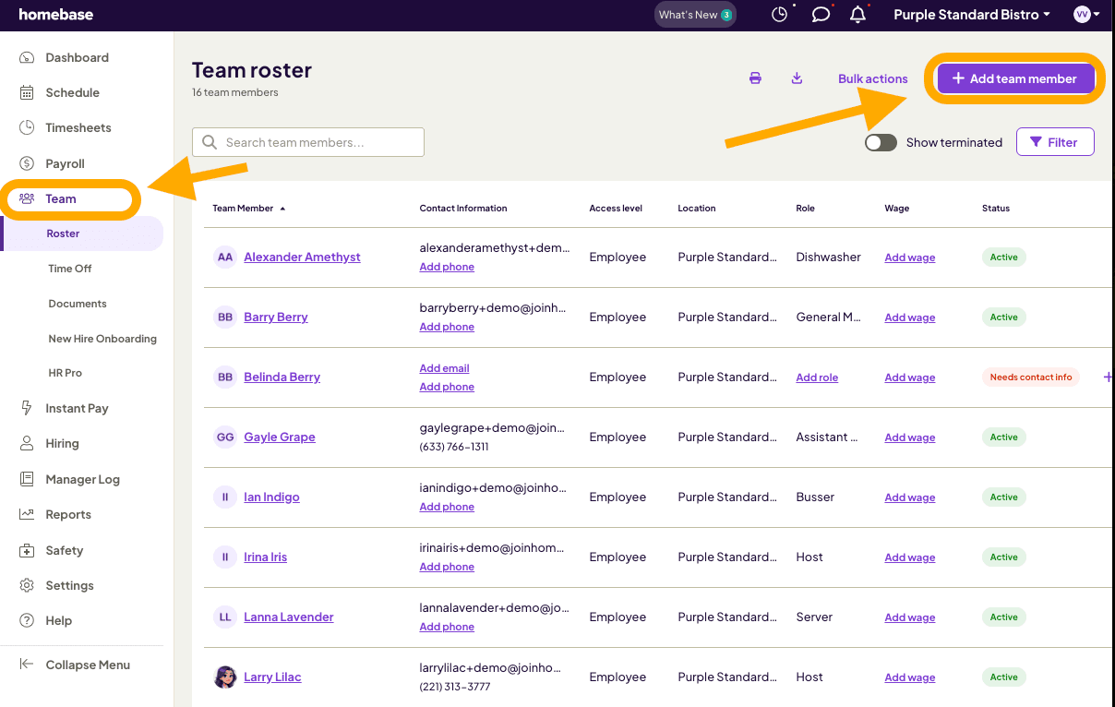The image size is (1115, 707).
Task: Click the Search team members field
Action: [x=308, y=142]
